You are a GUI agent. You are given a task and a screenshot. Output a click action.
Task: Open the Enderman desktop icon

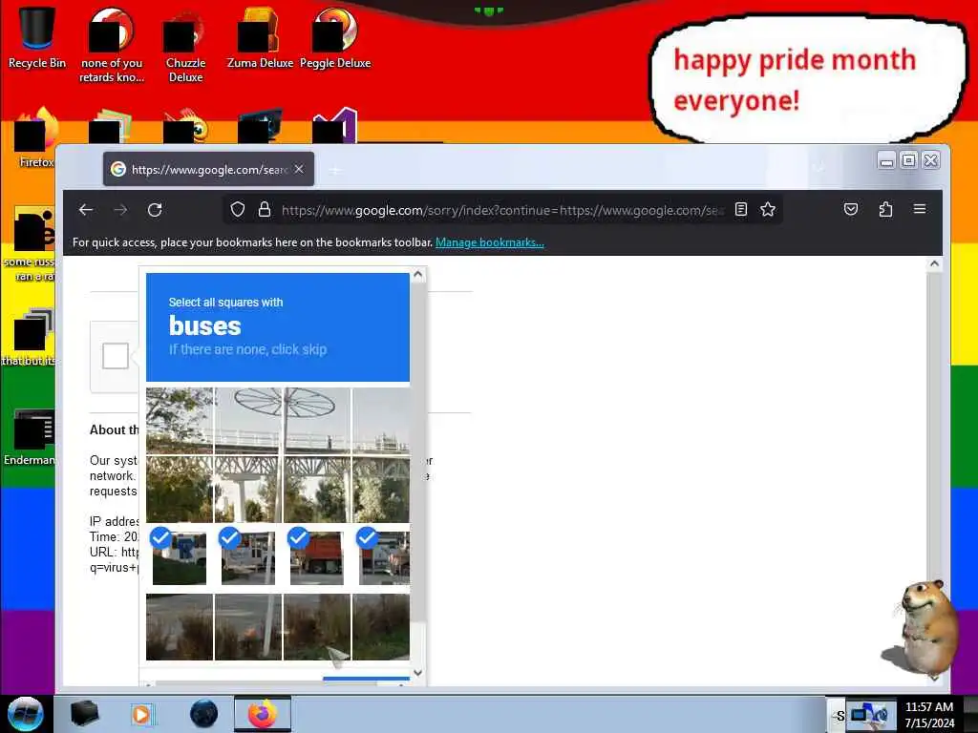(30, 437)
